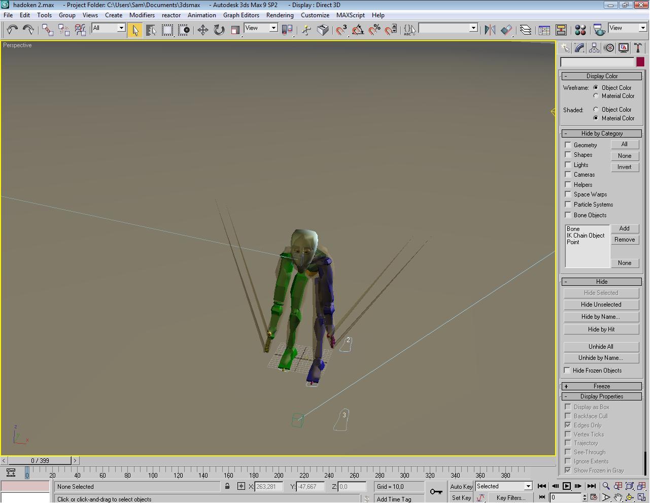The image size is (653, 503).
Task: Collapse the Display Properties rollout
Action: 602,396
